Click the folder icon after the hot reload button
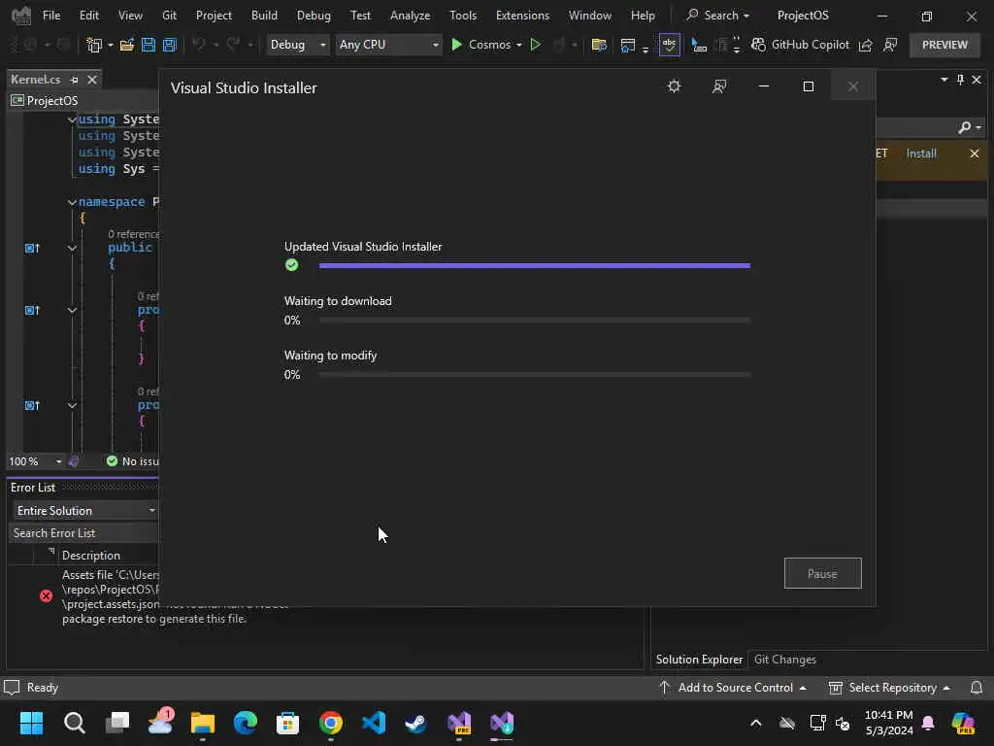994x746 pixels. tap(598, 45)
